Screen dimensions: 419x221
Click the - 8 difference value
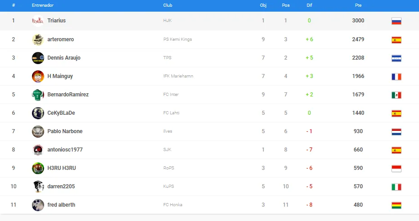point(310,205)
